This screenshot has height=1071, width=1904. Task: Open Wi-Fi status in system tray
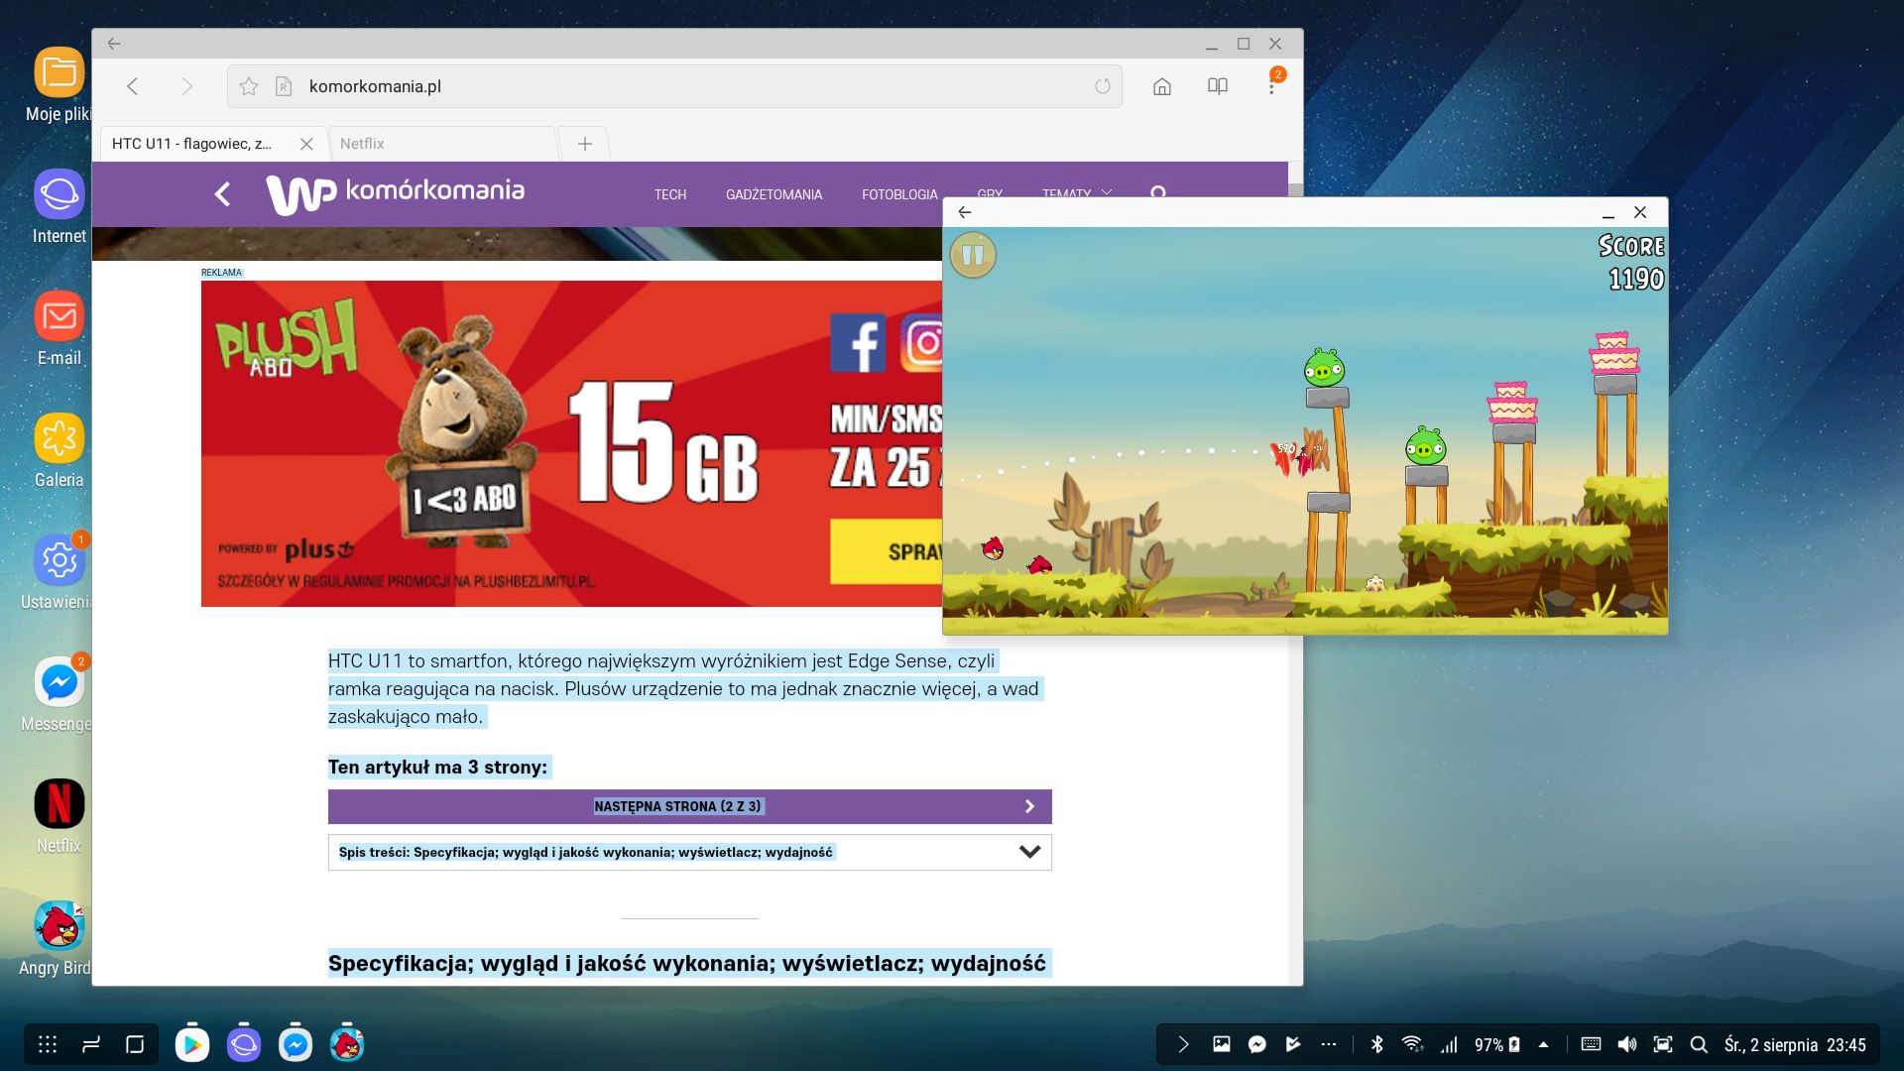point(1412,1044)
